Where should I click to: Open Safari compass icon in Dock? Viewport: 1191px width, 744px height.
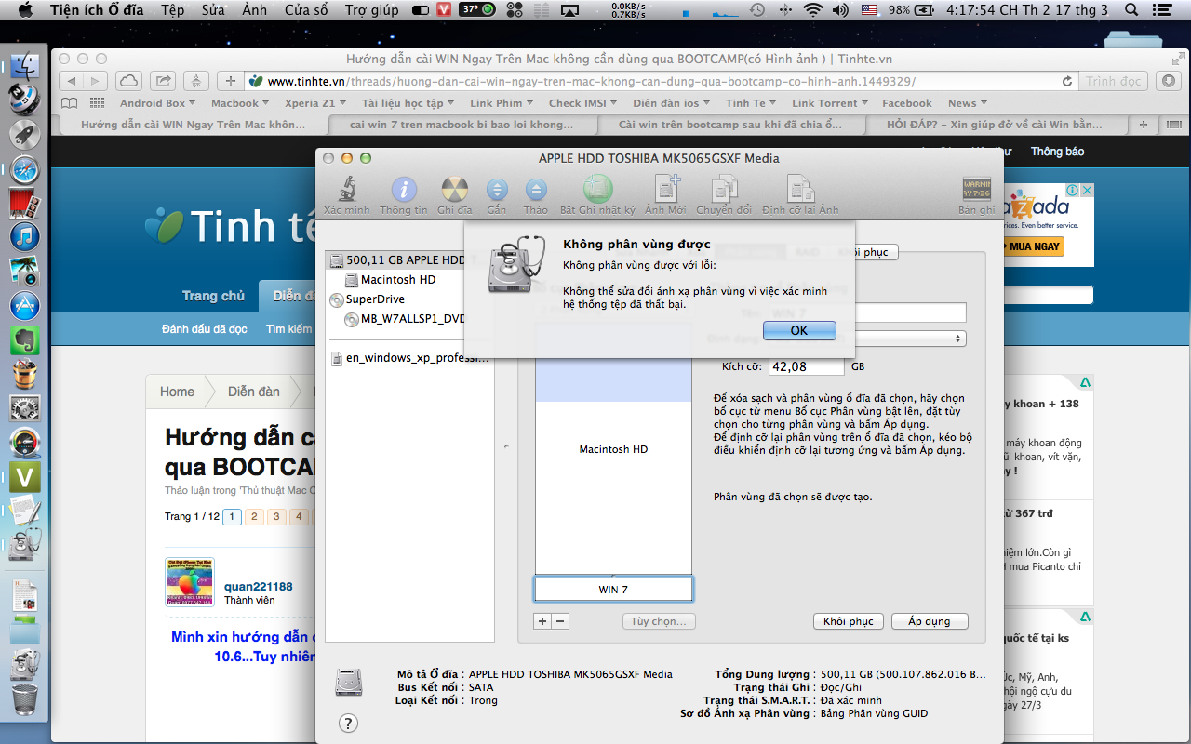click(24, 169)
